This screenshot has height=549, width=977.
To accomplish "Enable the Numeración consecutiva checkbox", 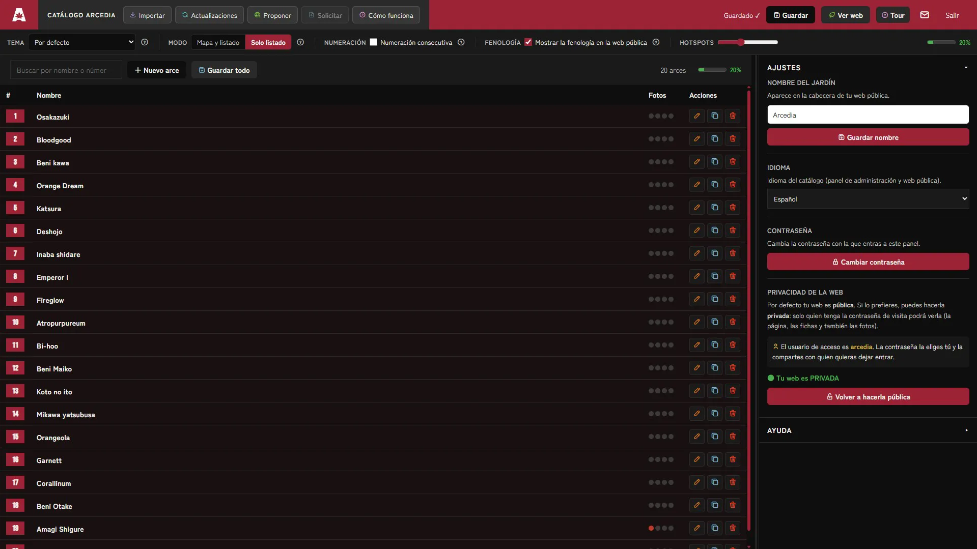I will (373, 42).
